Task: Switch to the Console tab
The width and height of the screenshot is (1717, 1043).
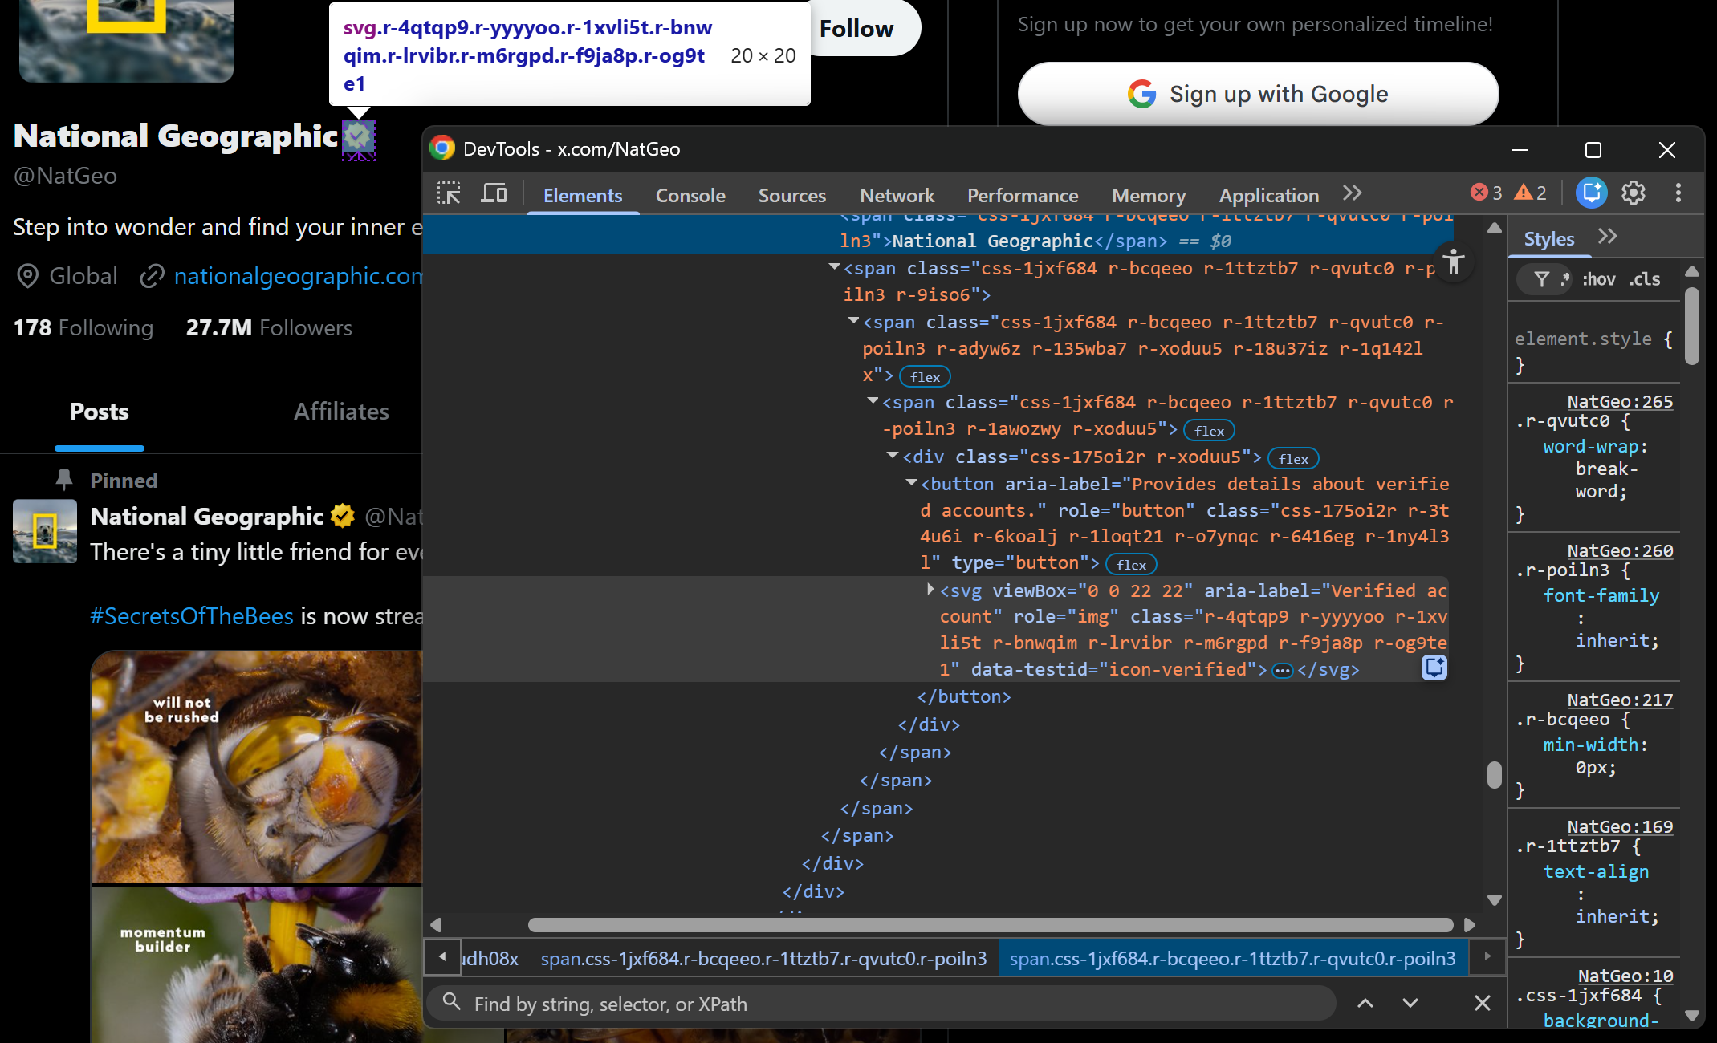Action: point(690,196)
